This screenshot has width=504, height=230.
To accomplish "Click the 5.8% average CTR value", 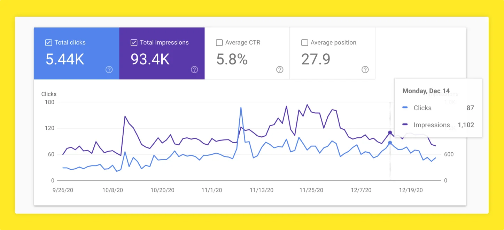I will click(x=232, y=59).
